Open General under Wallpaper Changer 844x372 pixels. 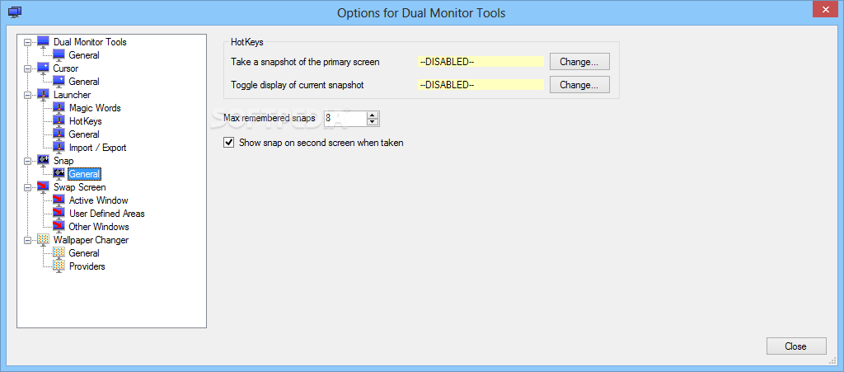84,253
